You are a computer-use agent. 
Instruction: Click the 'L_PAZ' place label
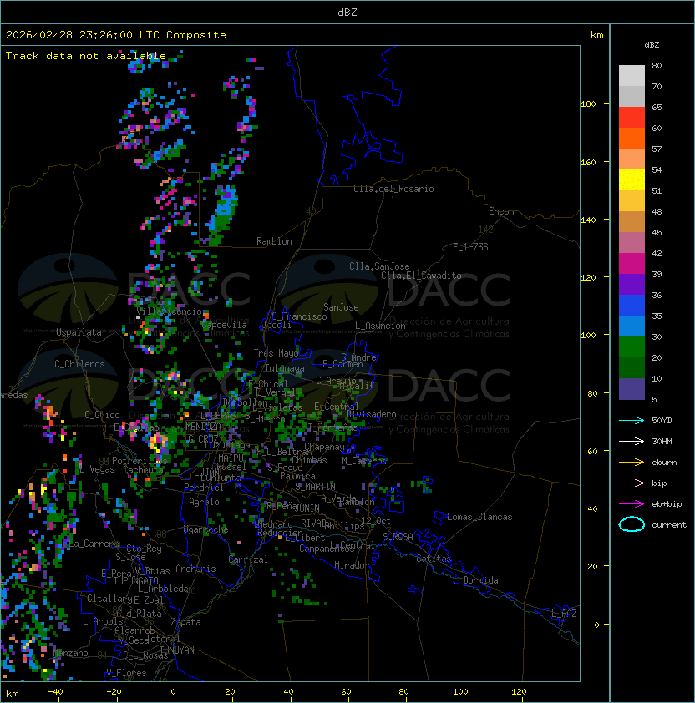pos(564,614)
